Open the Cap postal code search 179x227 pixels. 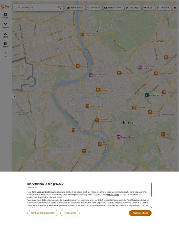coord(5,54)
